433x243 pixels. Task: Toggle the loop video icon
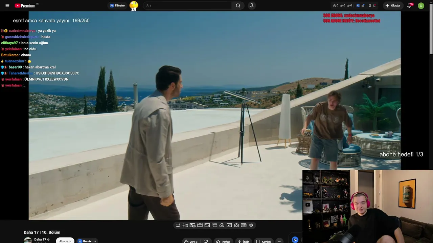point(178,225)
